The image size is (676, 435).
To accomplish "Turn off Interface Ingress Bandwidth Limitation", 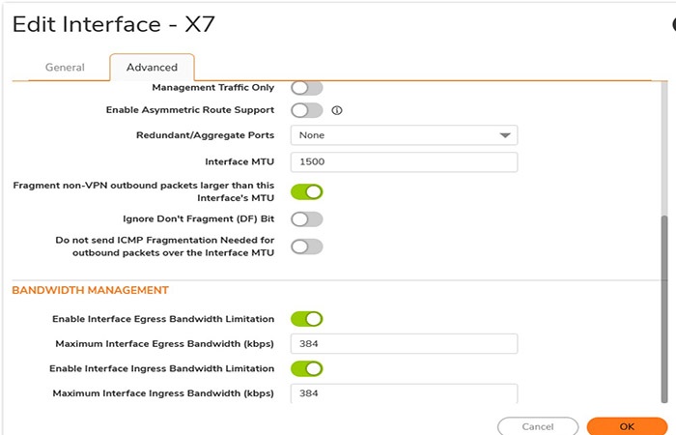I will tap(306, 369).
